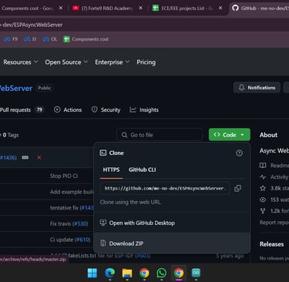Open the Report repository link
Viewport: 289px width, 282px height.
[x=274, y=223]
